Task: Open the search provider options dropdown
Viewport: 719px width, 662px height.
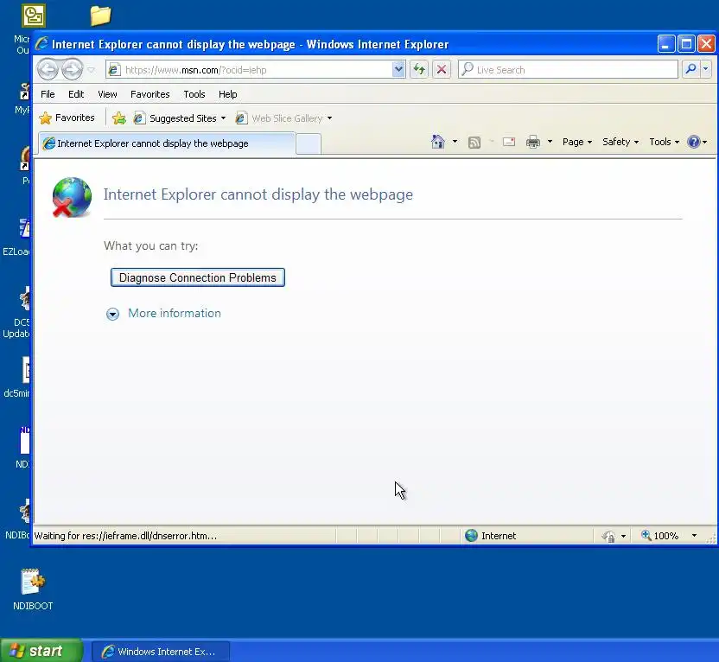Action: coord(706,70)
